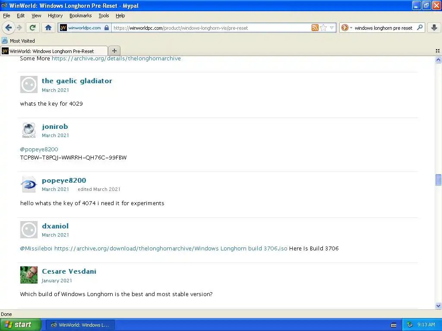Open a new tab with plus button

pos(114,51)
